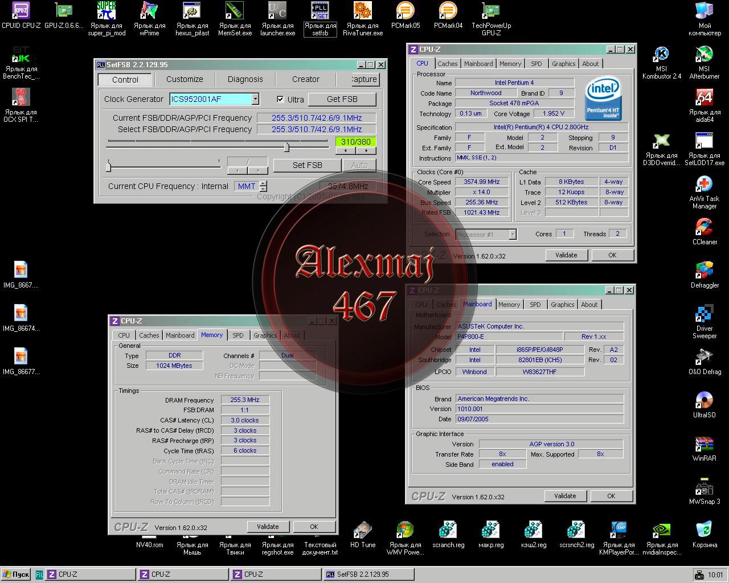Click the lower SetFSB slider thumb
This screenshot has width=729, height=583.
pyautogui.click(x=108, y=166)
